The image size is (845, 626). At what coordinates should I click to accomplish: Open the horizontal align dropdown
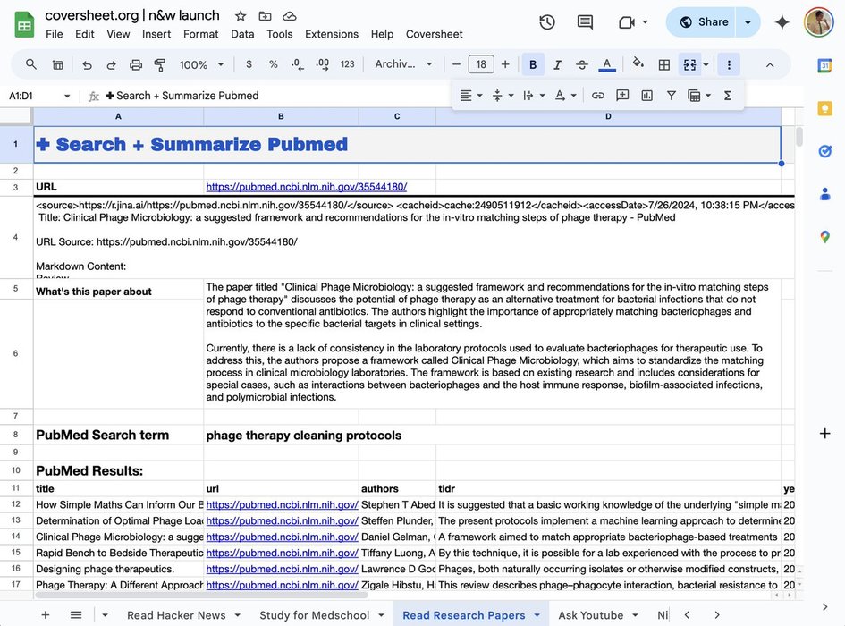[x=470, y=95]
